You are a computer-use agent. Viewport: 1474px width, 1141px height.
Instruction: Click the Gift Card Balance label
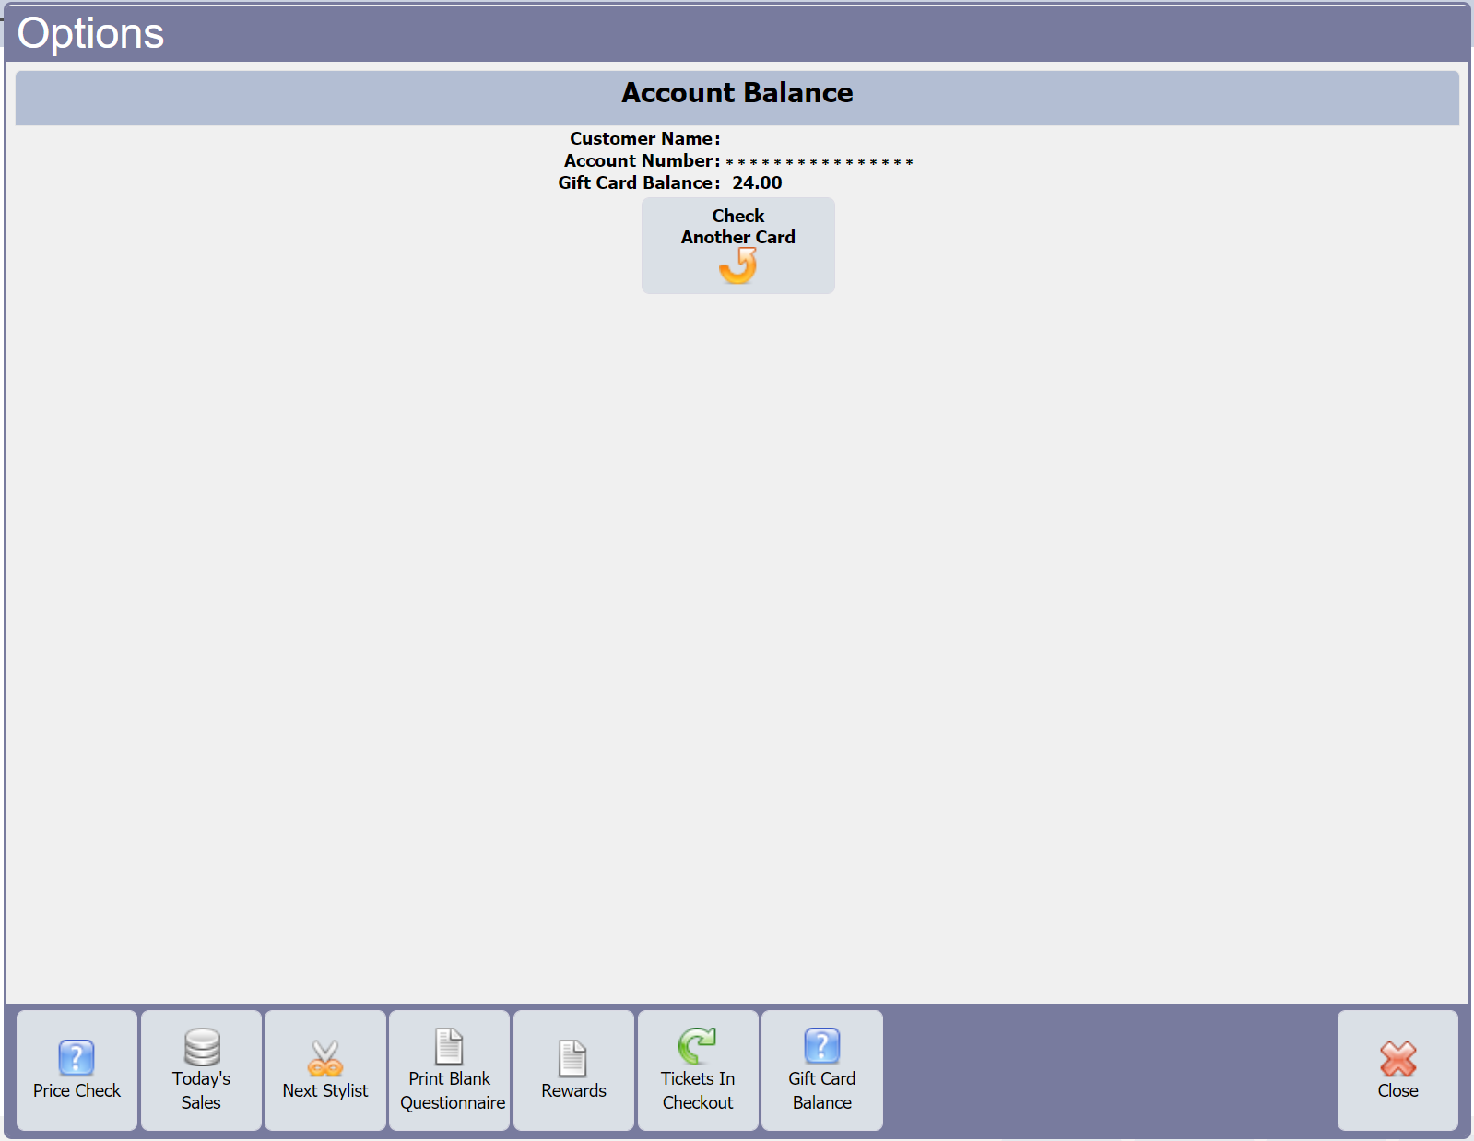(639, 182)
